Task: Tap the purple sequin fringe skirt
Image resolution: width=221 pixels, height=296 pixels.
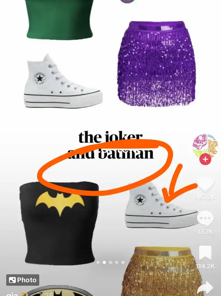Action: pos(157,64)
